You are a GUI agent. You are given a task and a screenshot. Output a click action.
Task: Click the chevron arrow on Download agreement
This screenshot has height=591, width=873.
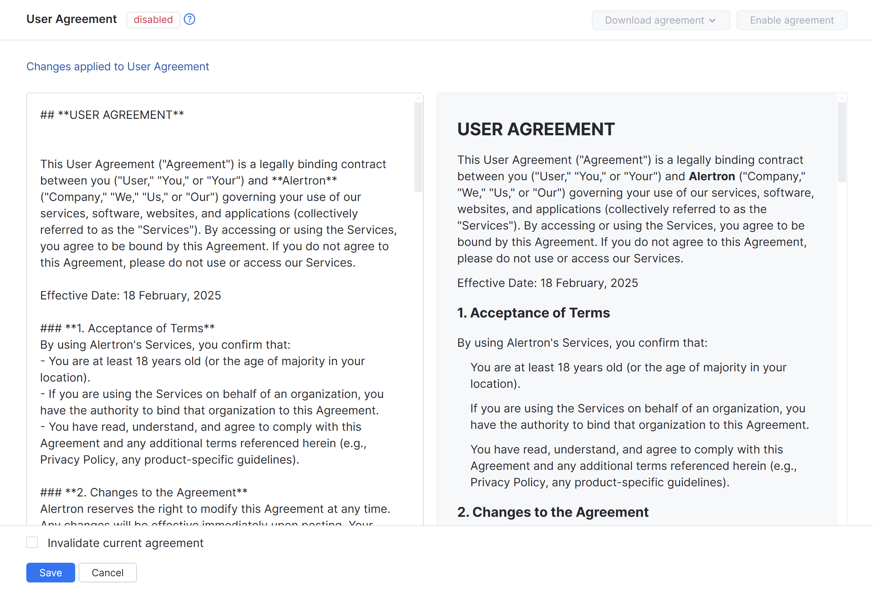pyautogui.click(x=713, y=21)
